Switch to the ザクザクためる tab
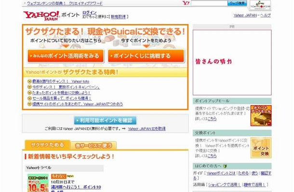294x192 pixels. [x=47, y=144]
